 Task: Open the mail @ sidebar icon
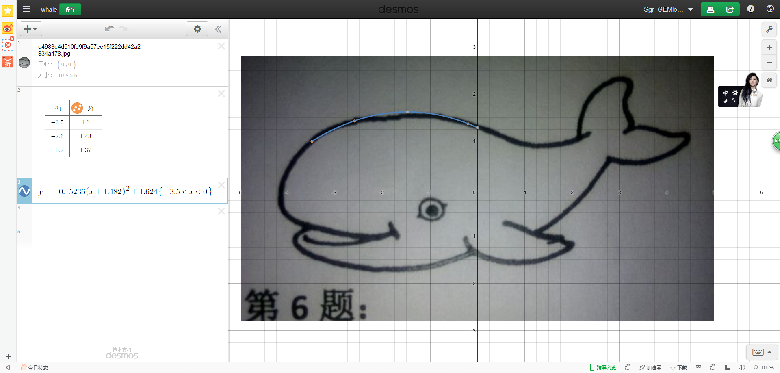(x=8, y=45)
